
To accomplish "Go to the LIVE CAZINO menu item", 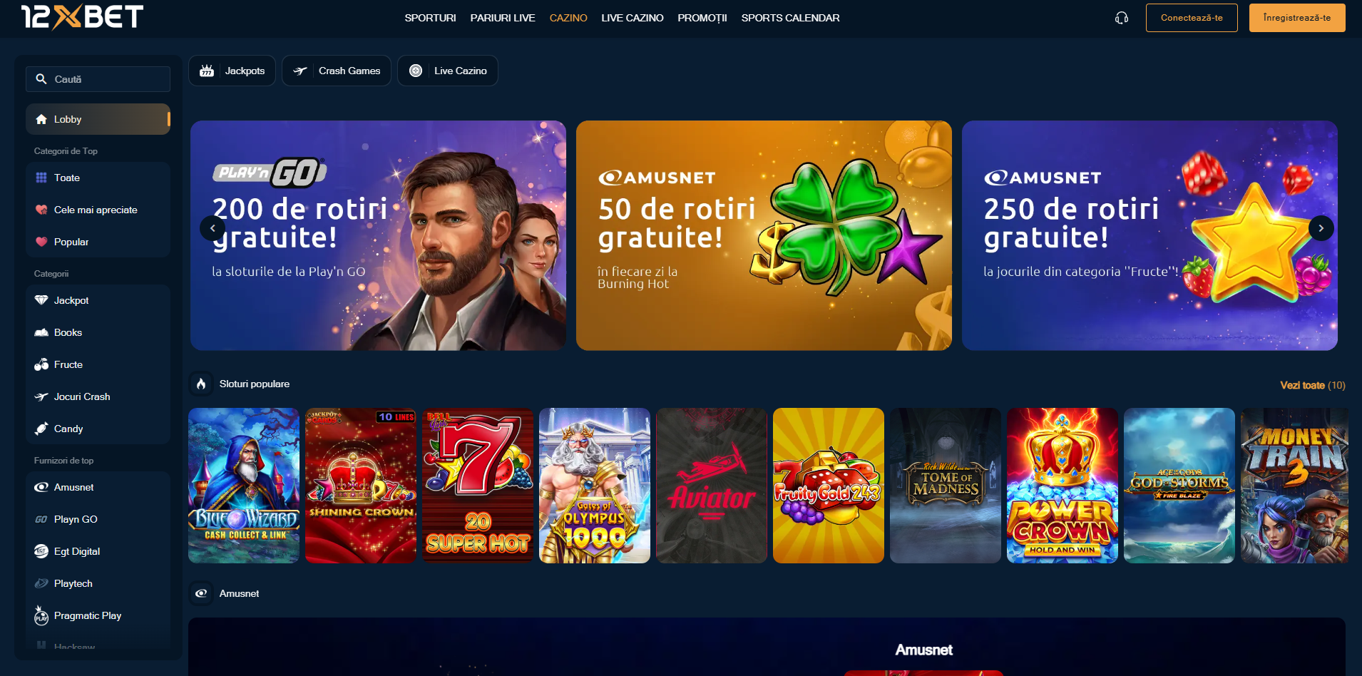I will click(632, 18).
